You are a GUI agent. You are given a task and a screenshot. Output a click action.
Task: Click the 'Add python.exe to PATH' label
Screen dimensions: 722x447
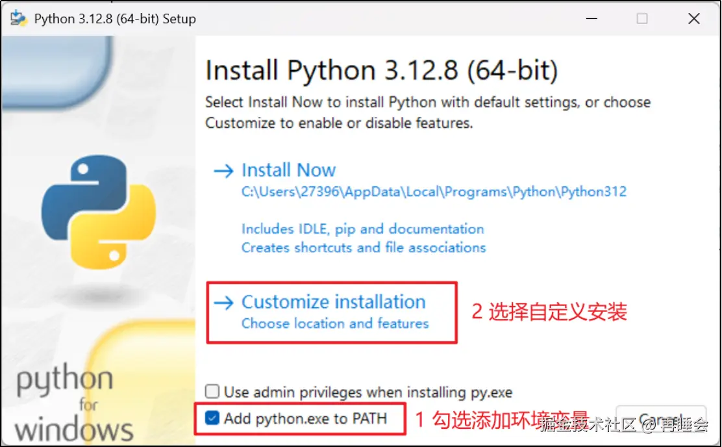tap(306, 418)
